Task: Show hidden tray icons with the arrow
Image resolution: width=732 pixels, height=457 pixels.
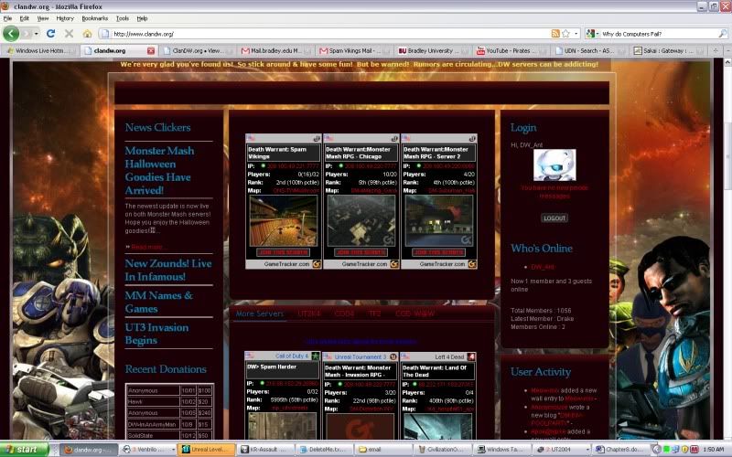Action: (657, 449)
